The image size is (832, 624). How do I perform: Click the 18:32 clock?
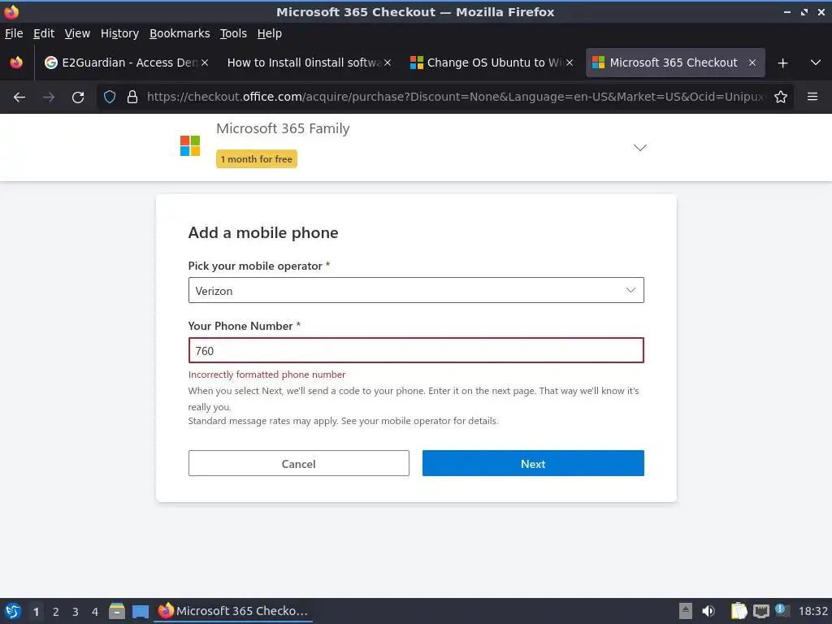pyautogui.click(x=812, y=611)
